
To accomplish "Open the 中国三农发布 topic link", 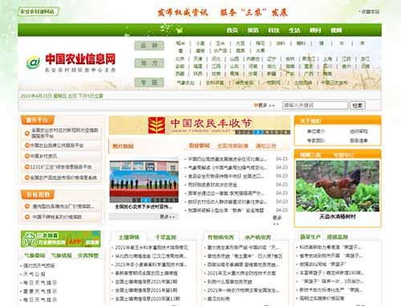I will [334, 83].
